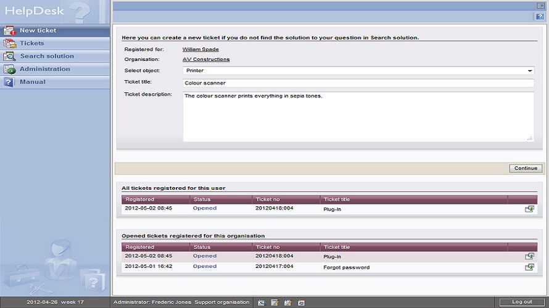This screenshot has width=549, height=308.
Task: Open the New ticket sidebar item
Action: tap(55, 30)
